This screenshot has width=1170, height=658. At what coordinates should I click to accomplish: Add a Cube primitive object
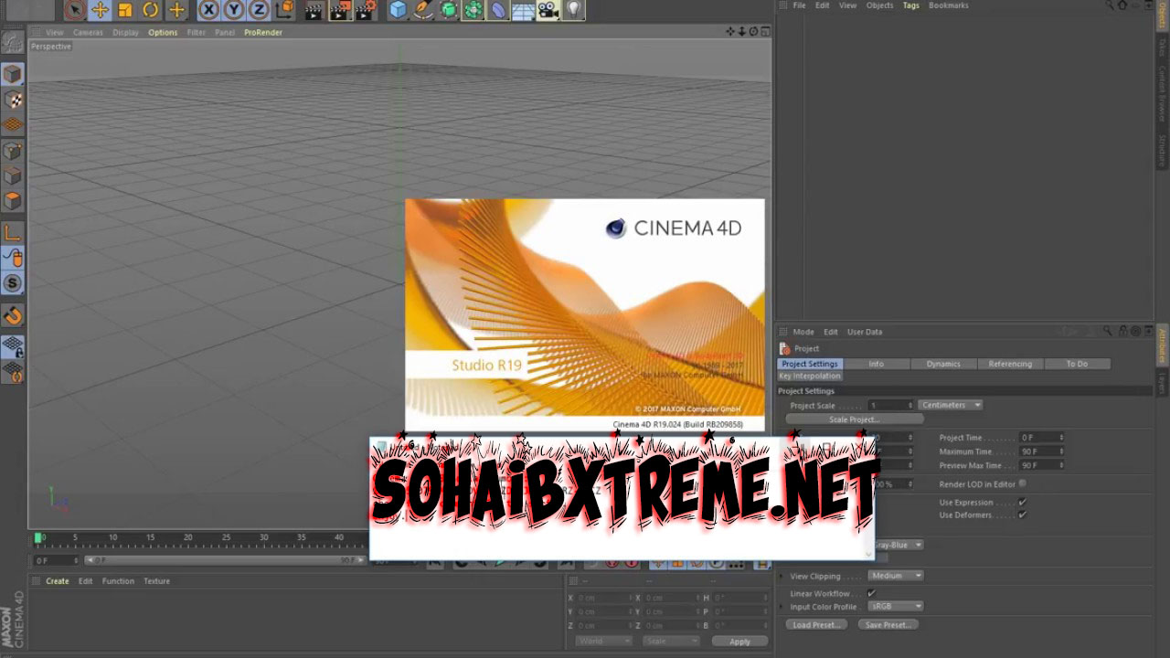point(398,10)
